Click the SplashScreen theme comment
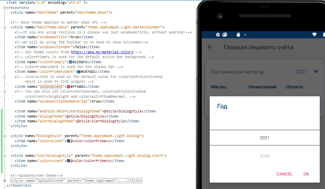 pyautogui.click(x=37, y=176)
